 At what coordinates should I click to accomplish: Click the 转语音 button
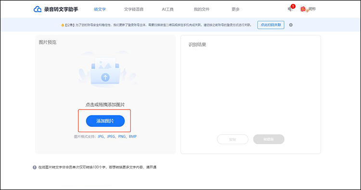(x=269, y=139)
